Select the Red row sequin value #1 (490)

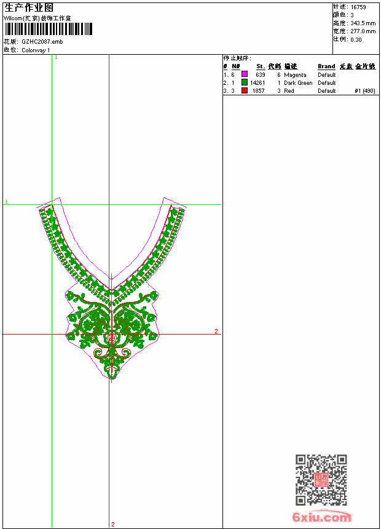[365, 91]
